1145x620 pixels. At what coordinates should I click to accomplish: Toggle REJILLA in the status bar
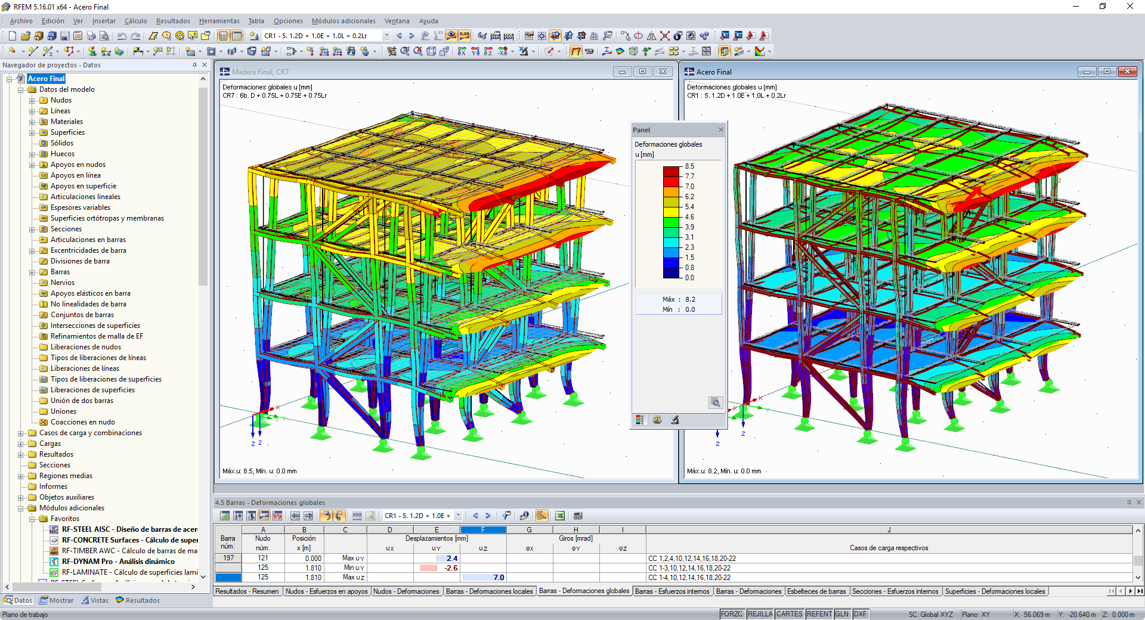click(x=760, y=614)
